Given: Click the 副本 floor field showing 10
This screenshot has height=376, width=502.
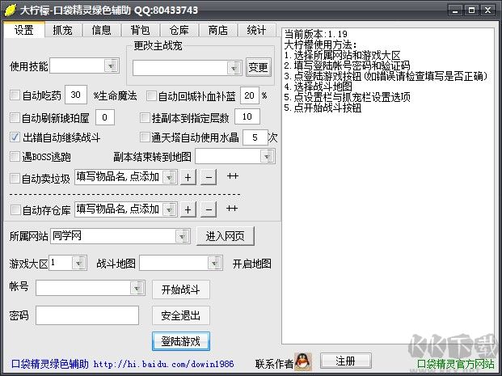Looking at the screenshot, I should [x=247, y=116].
